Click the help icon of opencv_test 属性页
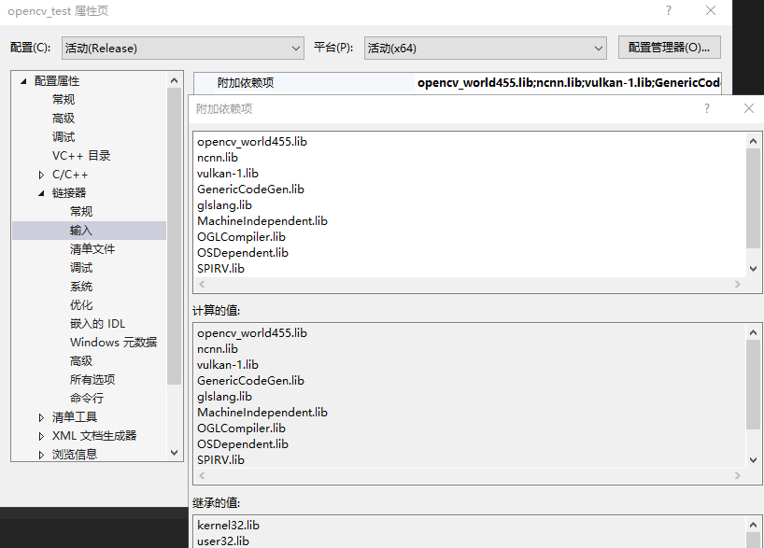 coord(669,10)
